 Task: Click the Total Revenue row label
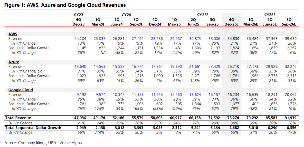(18, 118)
